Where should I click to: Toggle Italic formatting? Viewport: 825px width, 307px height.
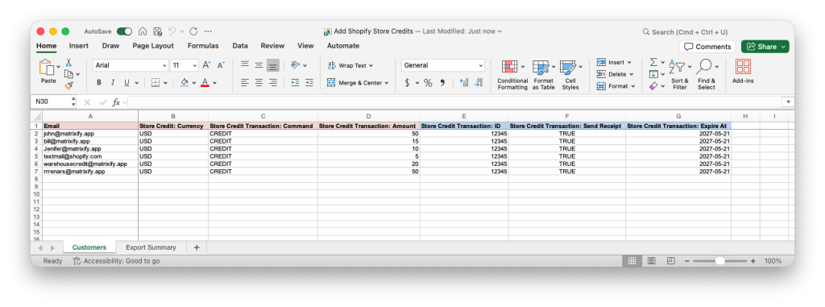click(113, 83)
